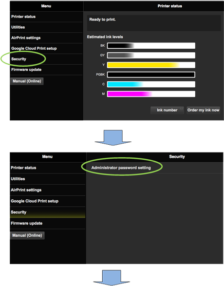Select Firmware update in top menu

click(x=46, y=70)
